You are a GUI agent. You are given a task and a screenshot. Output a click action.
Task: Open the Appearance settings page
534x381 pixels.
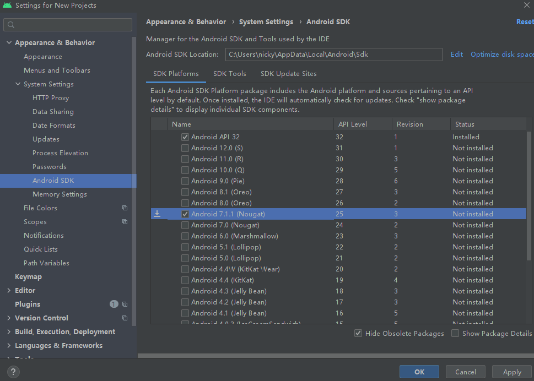tap(43, 57)
